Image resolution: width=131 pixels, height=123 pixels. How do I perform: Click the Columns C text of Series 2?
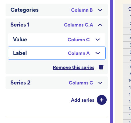tap(81, 83)
